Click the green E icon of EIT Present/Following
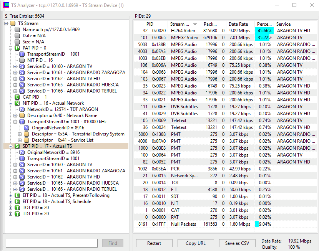This screenshot has width=319, height=251. tap(17, 195)
